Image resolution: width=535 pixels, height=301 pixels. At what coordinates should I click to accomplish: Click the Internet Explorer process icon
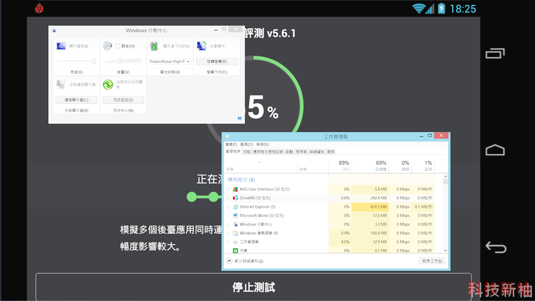tap(235, 207)
